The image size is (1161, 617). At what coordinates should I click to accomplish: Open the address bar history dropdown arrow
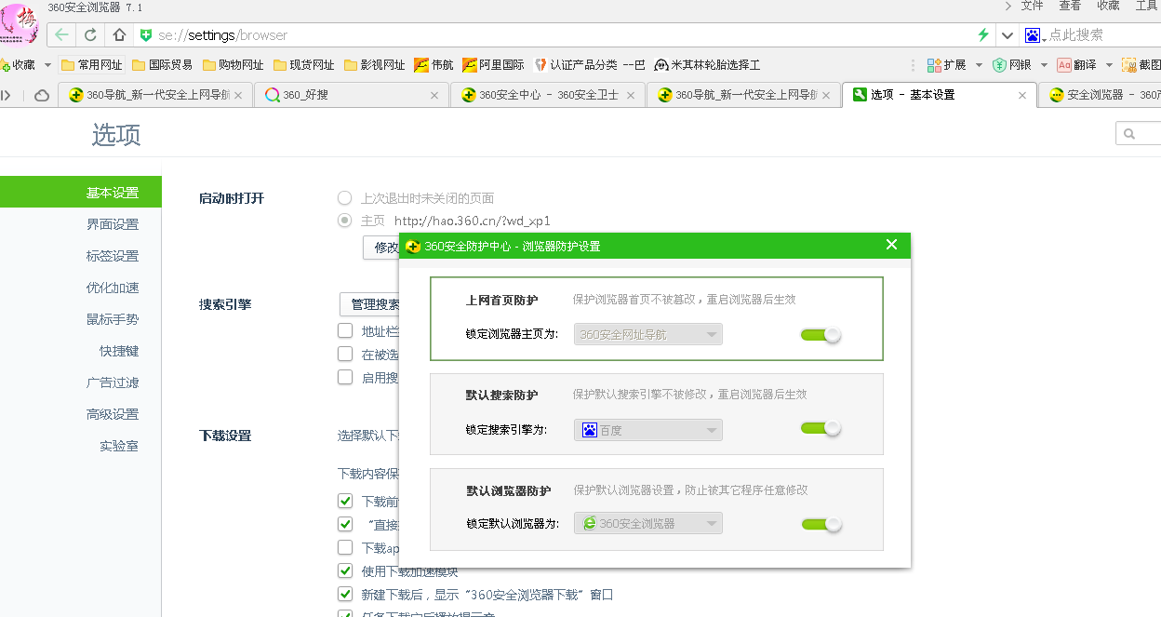click(1008, 35)
